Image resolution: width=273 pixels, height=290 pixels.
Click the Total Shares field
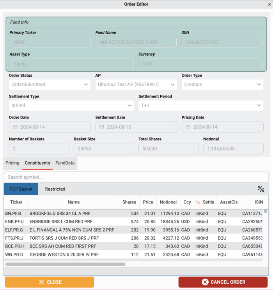click(x=168, y=149)
